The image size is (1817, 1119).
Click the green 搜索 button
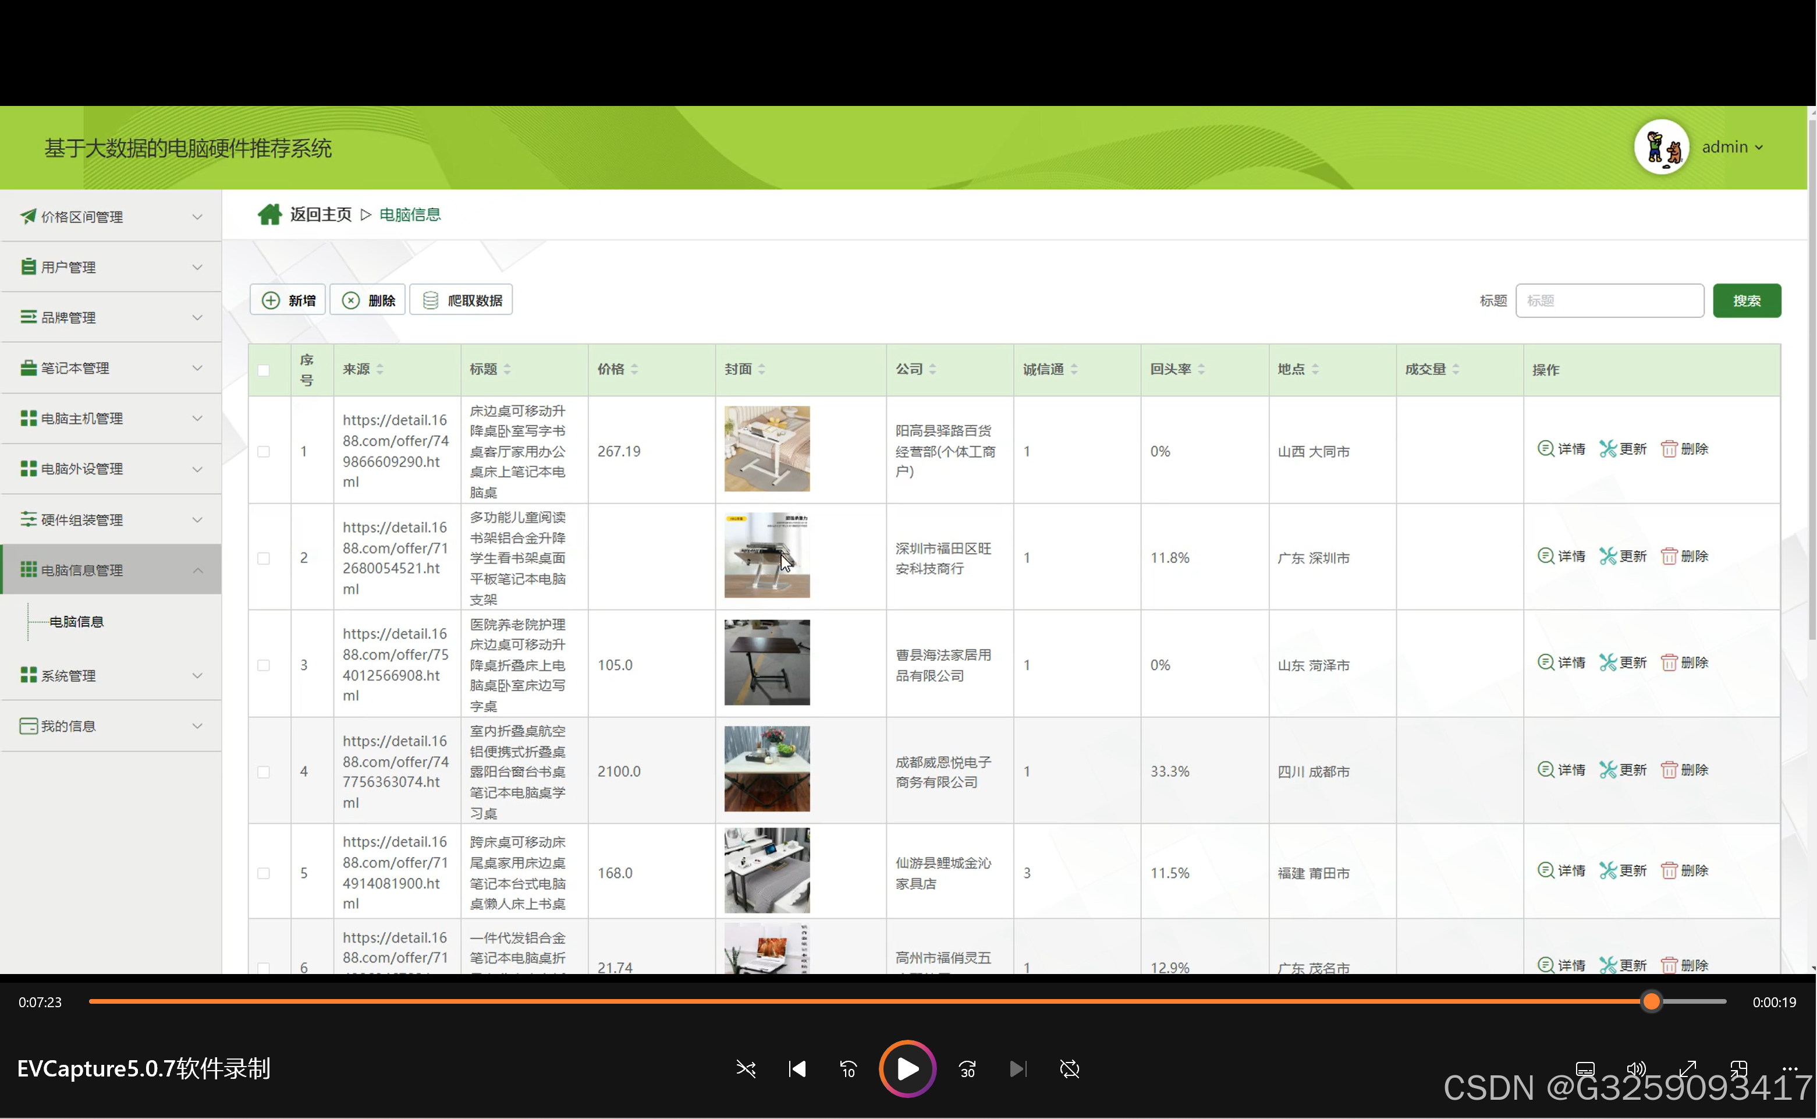click(x=1747, y=300)
